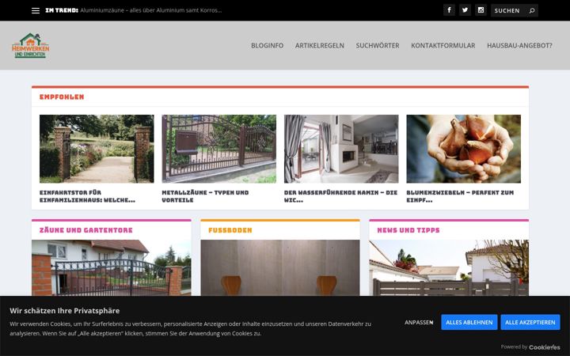Visit the Facebook page icon

click(449, 10)
